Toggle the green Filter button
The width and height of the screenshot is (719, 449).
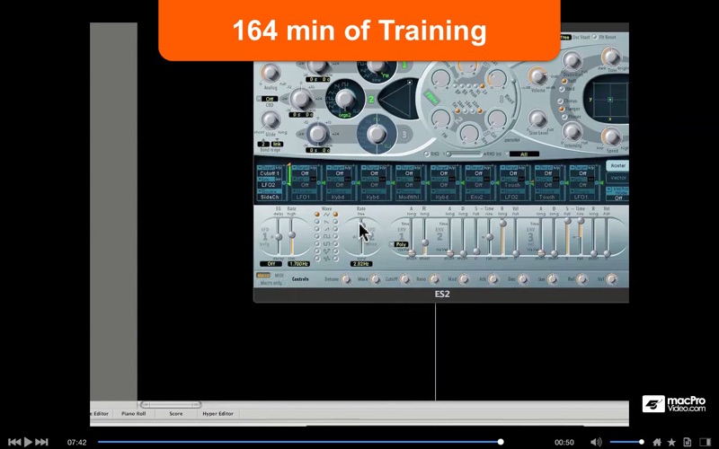[431, 98]
